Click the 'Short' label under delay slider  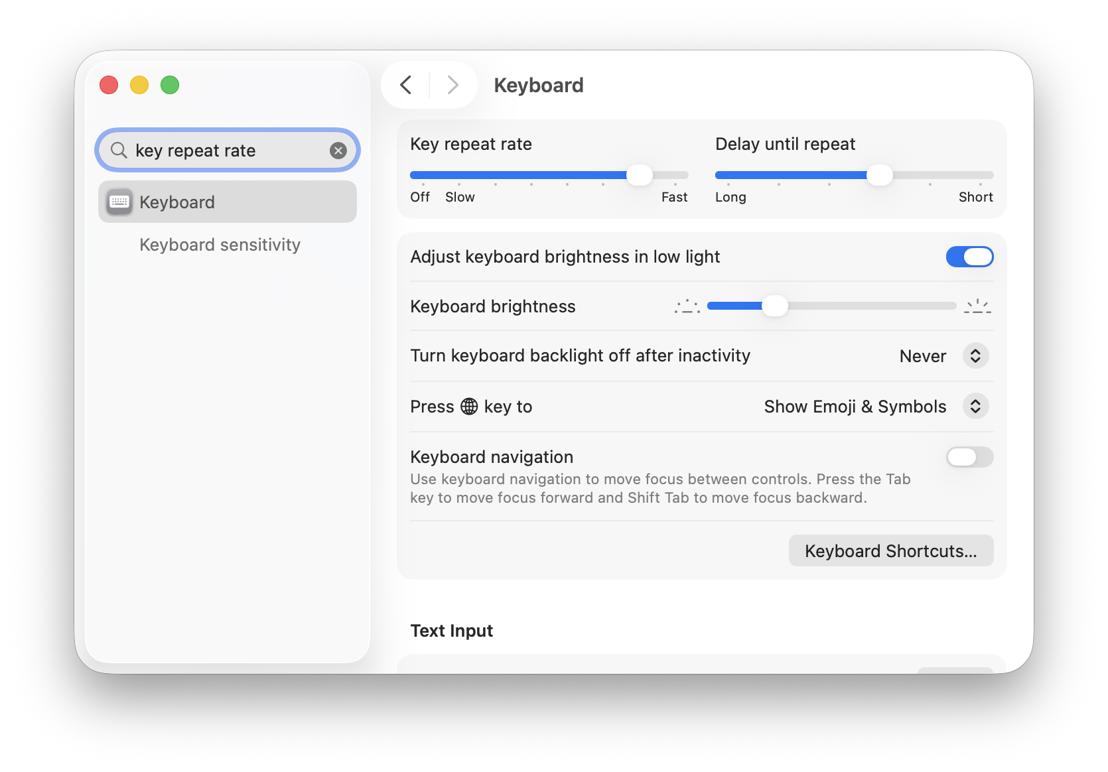pos(975,197)
